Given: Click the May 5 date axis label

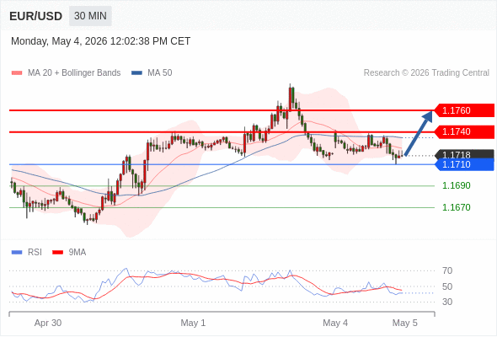Looking at the screenshot, I should (405, 323).
